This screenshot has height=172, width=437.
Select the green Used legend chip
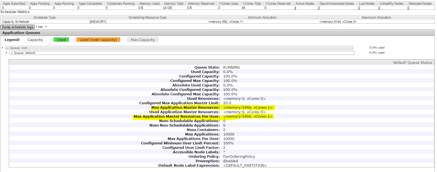pyautogui.click(x=61, y=40)
